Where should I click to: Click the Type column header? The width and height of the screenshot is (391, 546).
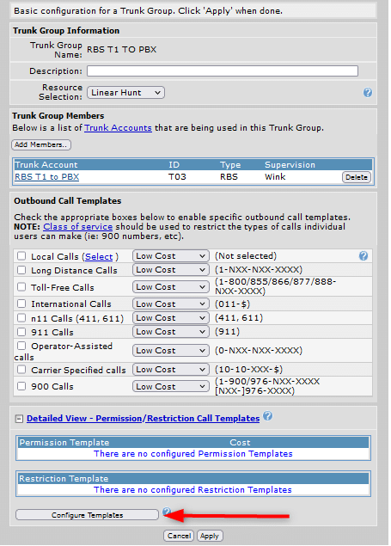(x=230, y=165)
